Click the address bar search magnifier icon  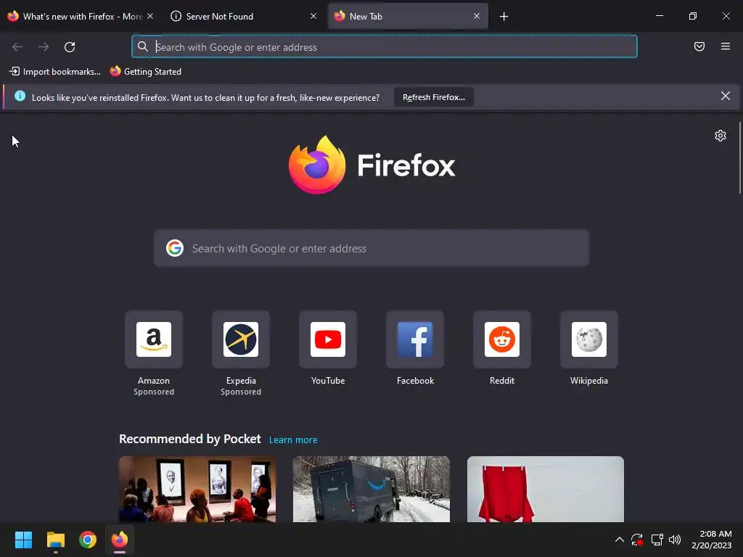pyautogui.click(x=143, y=46)
